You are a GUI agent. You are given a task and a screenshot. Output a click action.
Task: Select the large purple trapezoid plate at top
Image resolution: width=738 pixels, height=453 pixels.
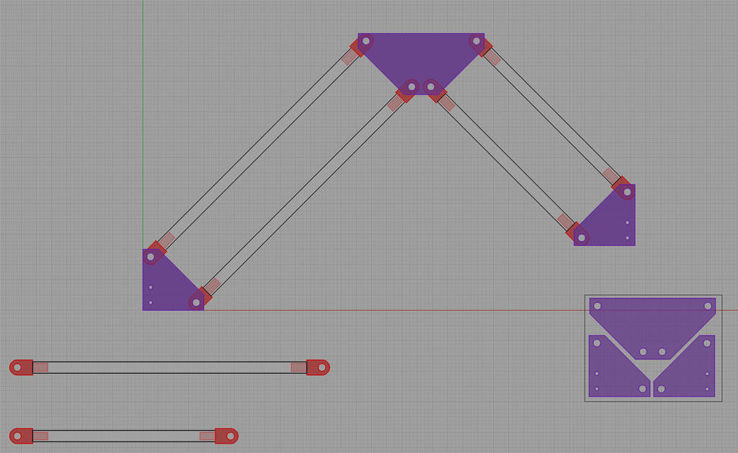tap(421, 56)
